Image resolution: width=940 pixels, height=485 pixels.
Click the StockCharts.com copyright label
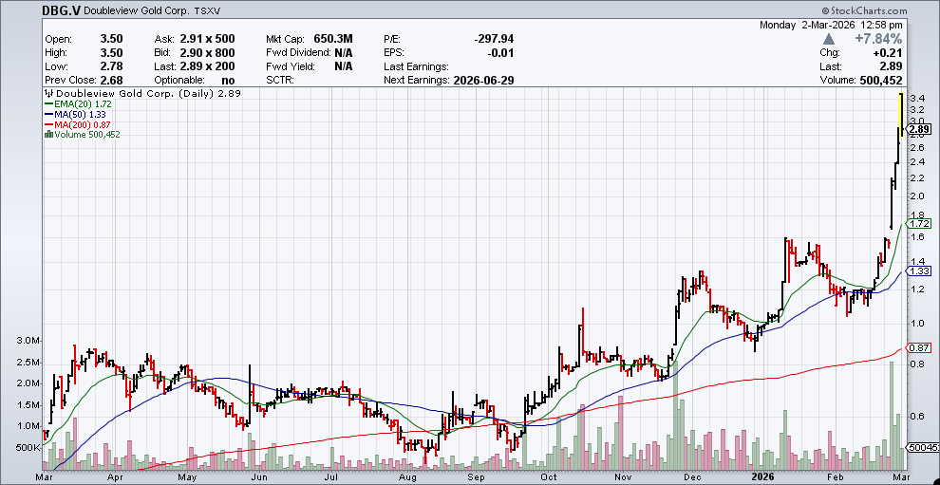pyautogui.click(x=863, y=10)
